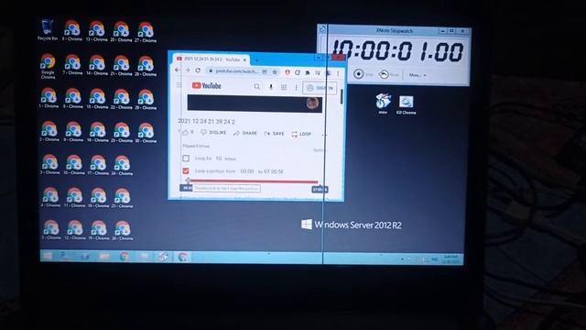Open Chrome's three-dot customize menu
Image resolution: width=586 pixels, height=330 pixels.
(x=338, y=73)
